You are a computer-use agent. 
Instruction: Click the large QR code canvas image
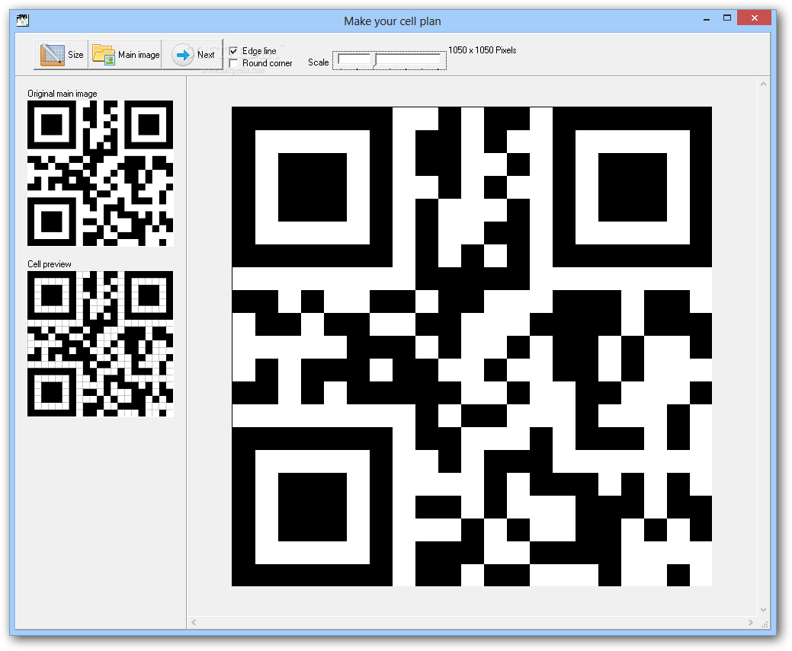click(472, 346)
